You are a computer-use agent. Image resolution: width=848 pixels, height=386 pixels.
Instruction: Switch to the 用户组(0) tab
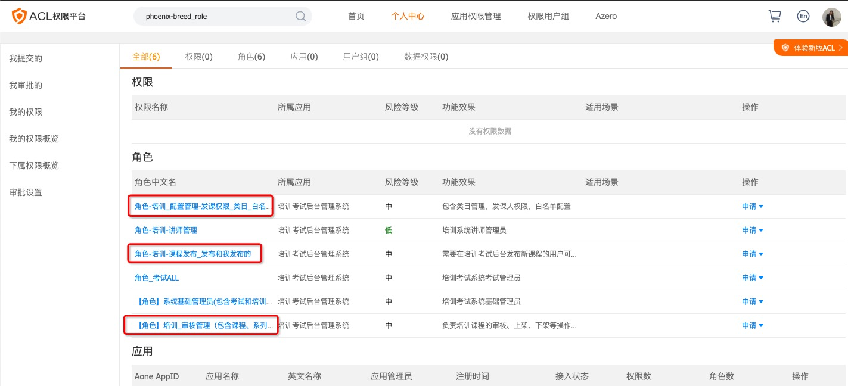pyautogui.click(x=361, y=57)
